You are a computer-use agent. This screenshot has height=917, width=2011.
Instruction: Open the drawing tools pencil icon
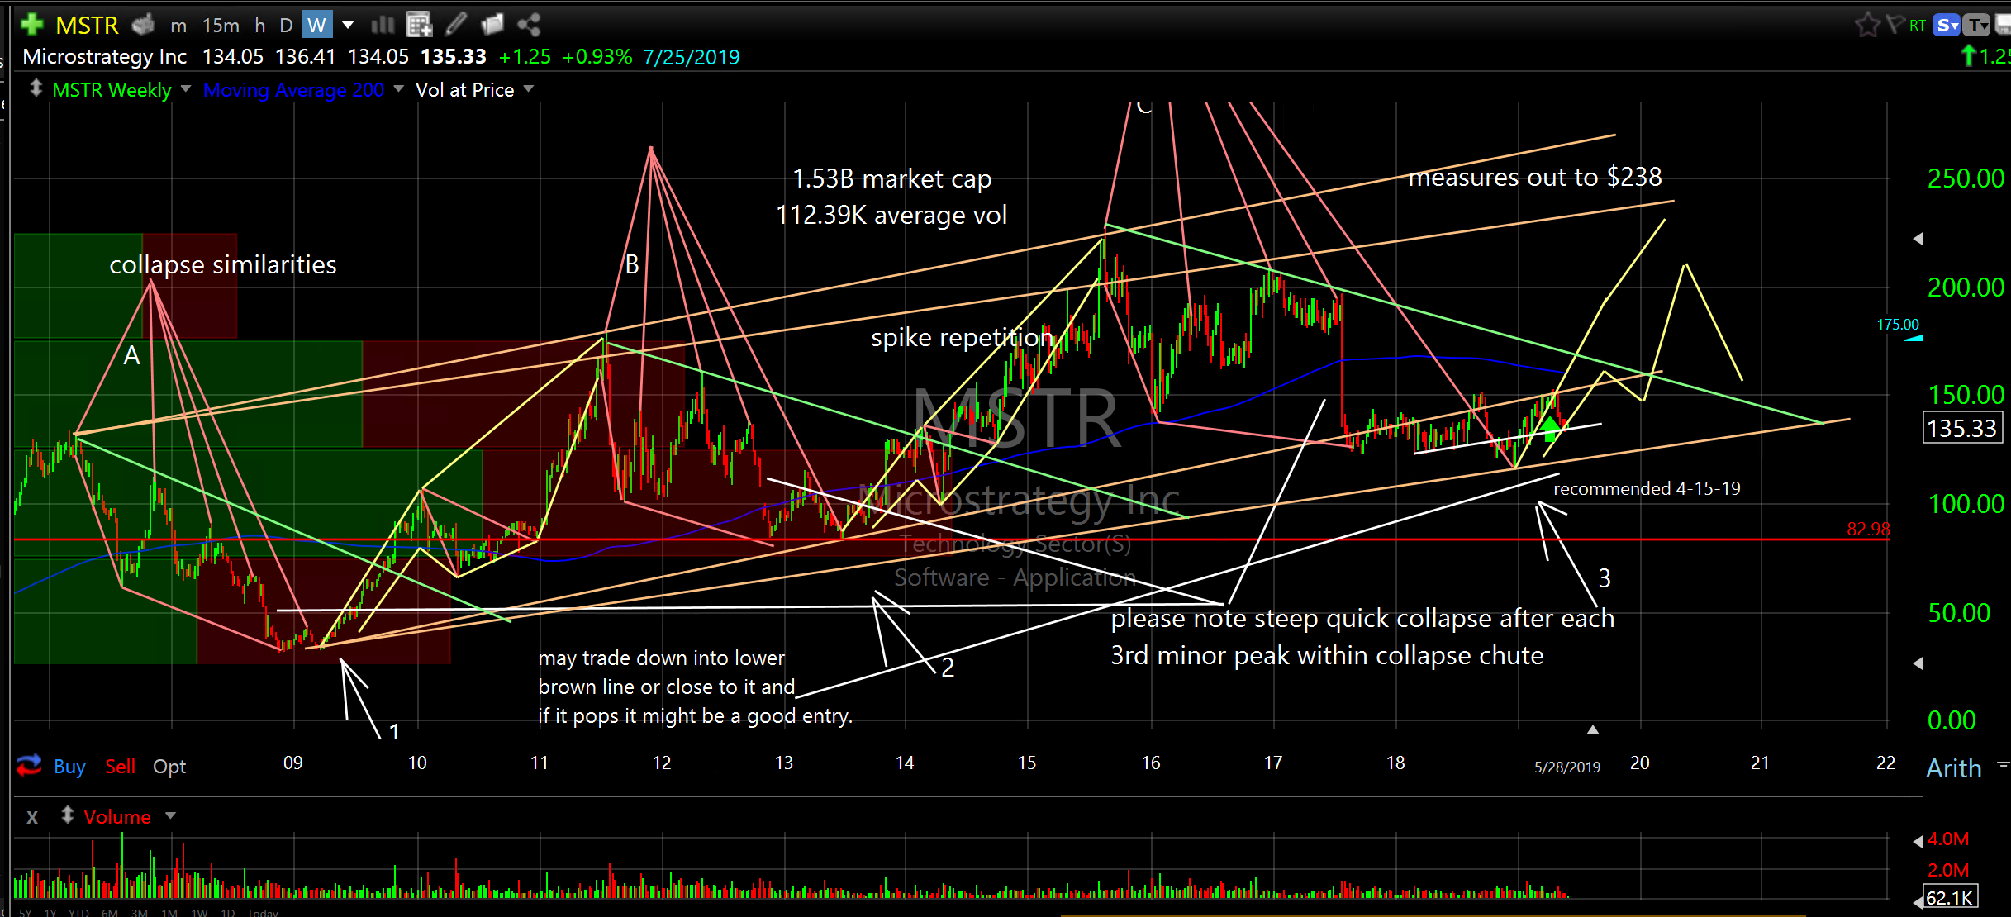coord(455,25)
